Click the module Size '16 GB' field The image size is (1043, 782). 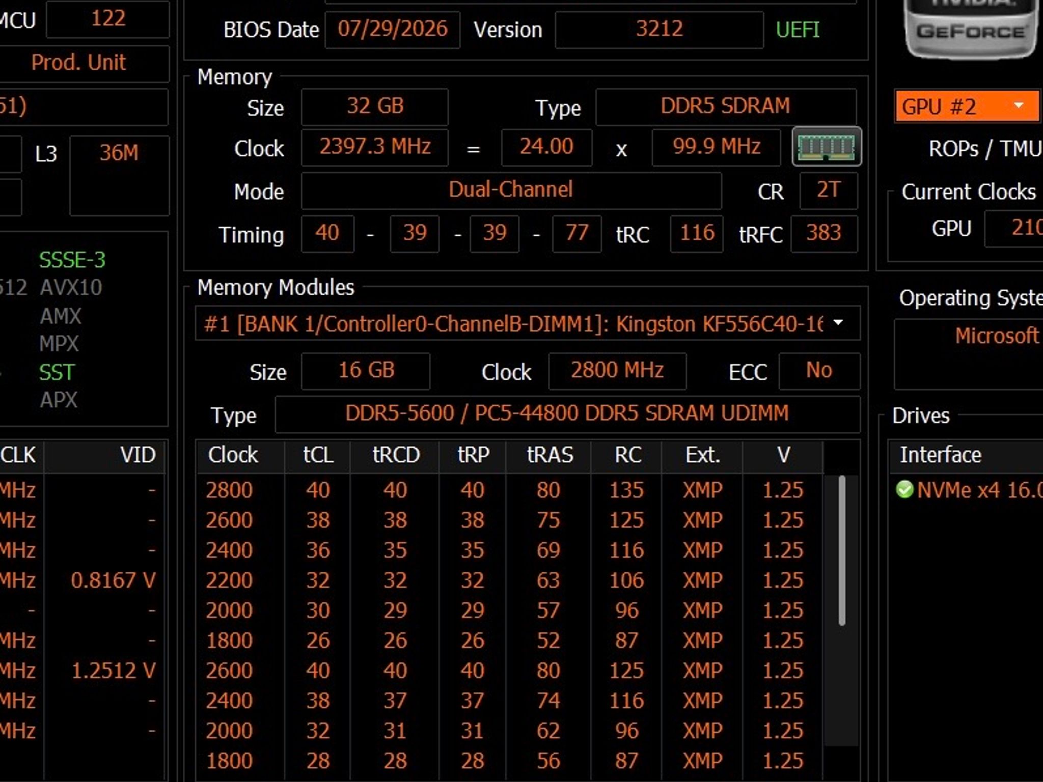pos(366,371)
